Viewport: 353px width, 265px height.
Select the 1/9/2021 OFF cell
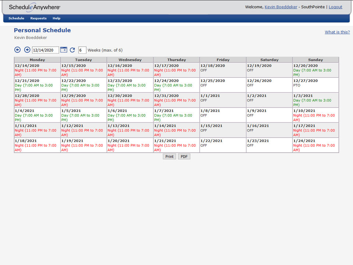click(269, 115)
